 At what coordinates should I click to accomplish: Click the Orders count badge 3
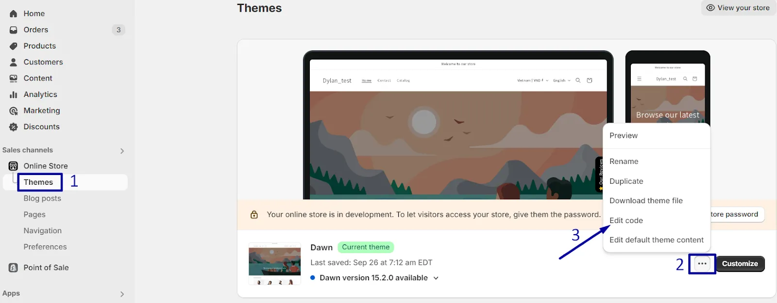pos(118,30)
